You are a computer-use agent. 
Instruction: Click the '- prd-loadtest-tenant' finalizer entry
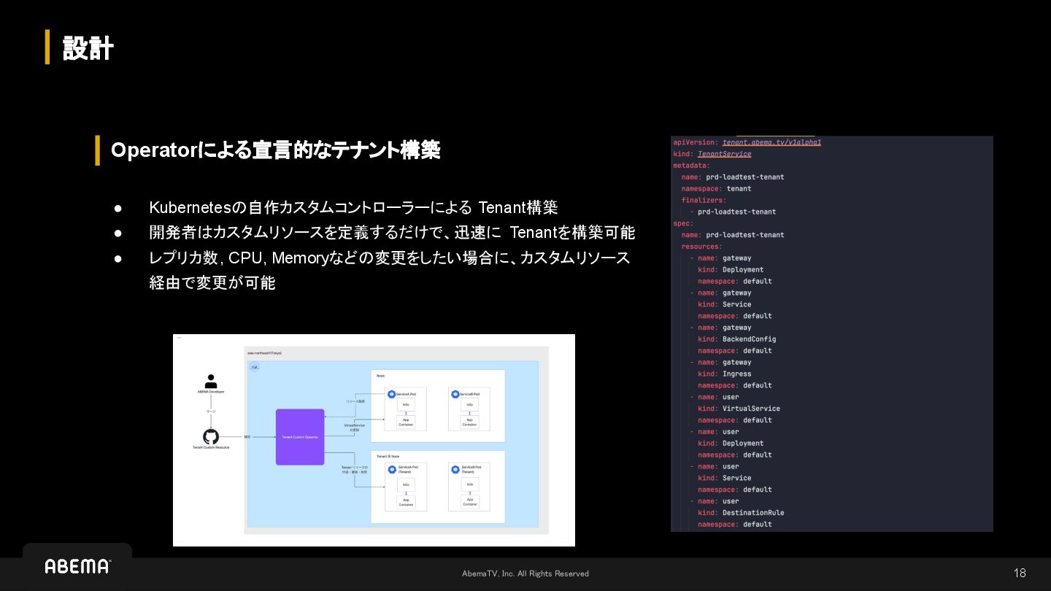tap(733, 212)
